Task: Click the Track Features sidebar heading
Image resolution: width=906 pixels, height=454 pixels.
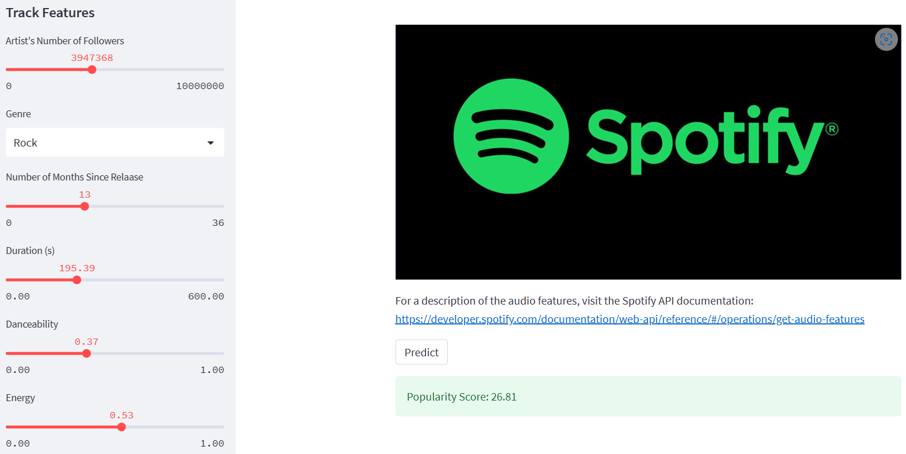Action: 50,13
